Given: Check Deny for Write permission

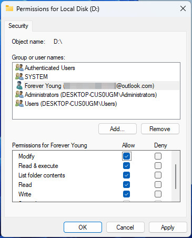Looking at the screenshot, I should 158,194.
